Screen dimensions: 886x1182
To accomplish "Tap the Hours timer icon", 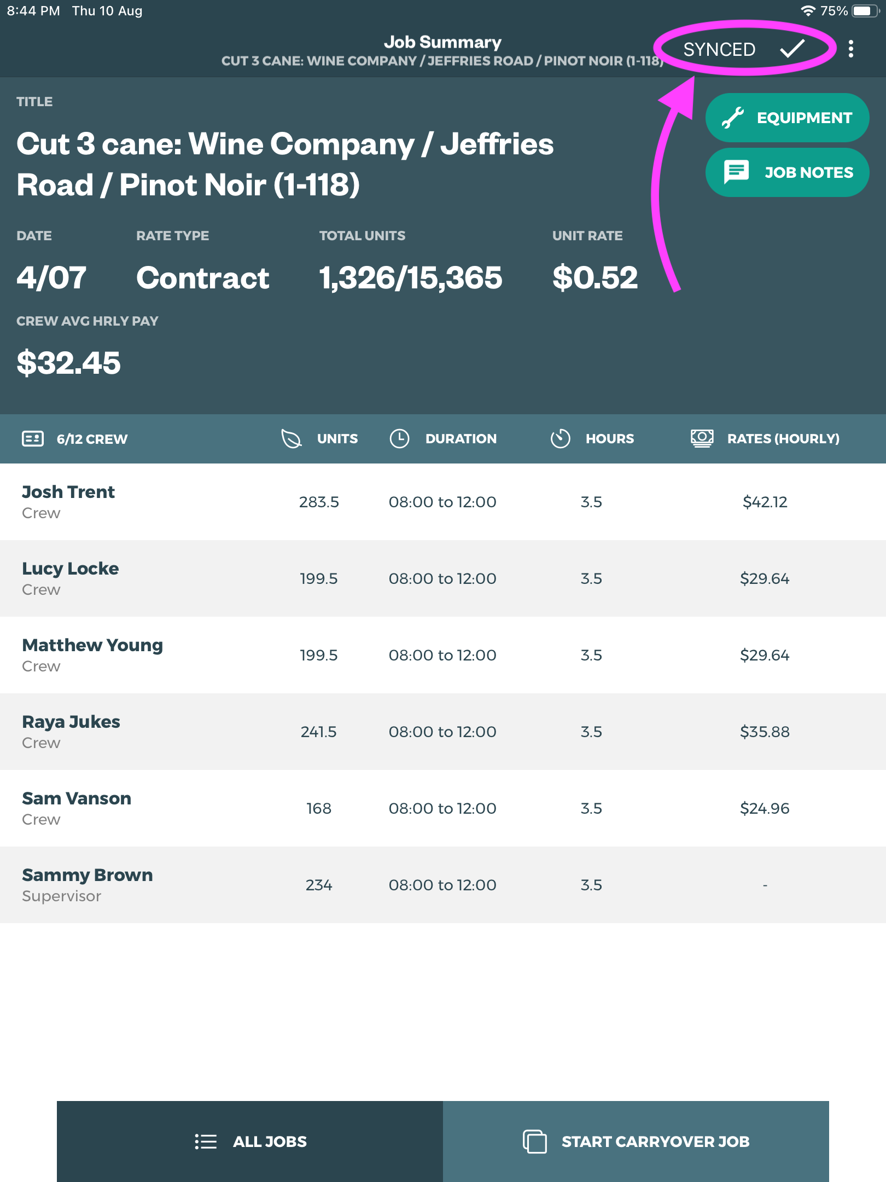I will (560, 439).
